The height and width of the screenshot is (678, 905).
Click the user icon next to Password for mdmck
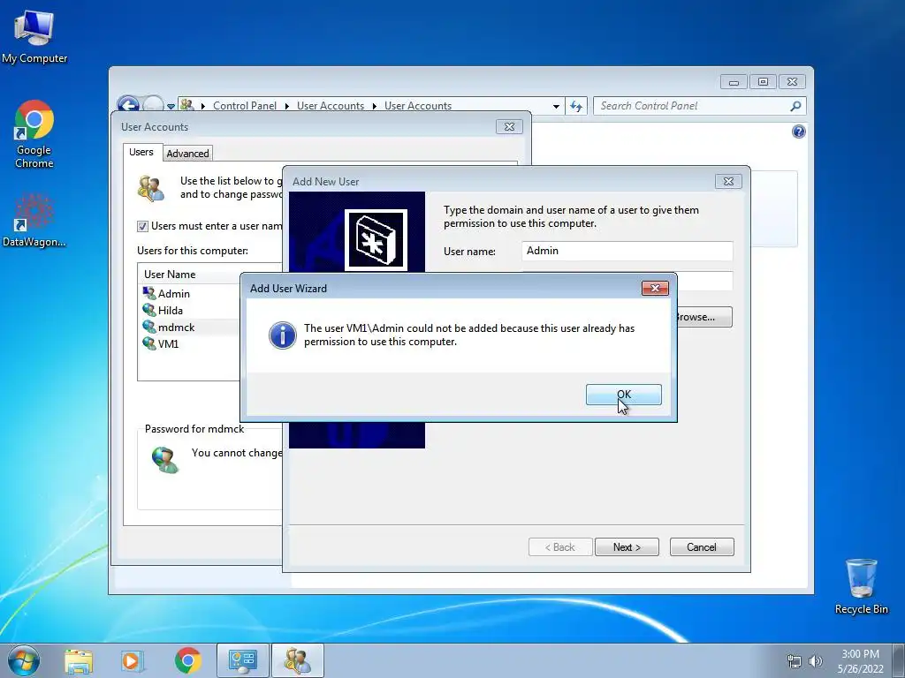(x=165, y=460)
